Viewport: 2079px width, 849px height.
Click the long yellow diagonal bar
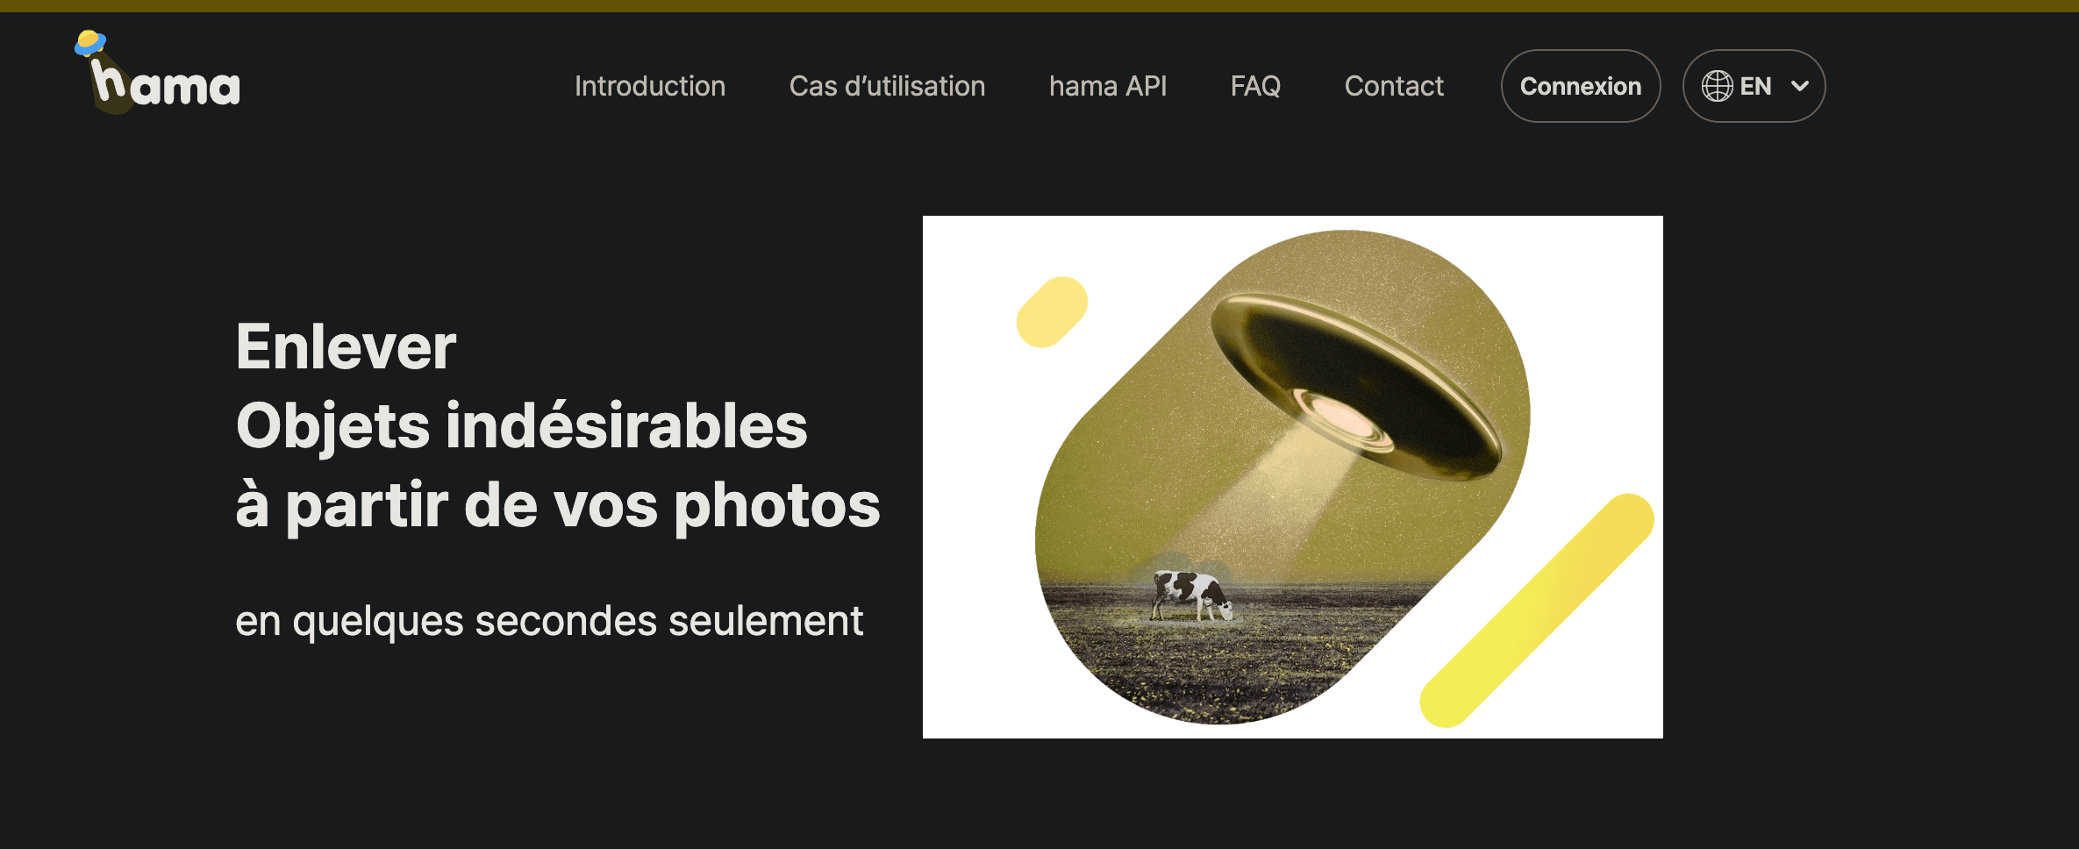[x=1537, y=610]
